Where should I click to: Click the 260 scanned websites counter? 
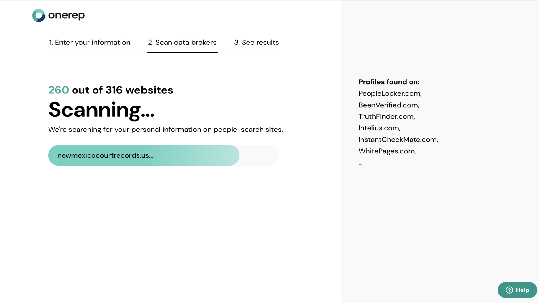59,90
